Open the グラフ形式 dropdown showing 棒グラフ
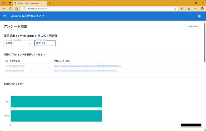Viewport: 206px width, 131px height. point(45,43)
